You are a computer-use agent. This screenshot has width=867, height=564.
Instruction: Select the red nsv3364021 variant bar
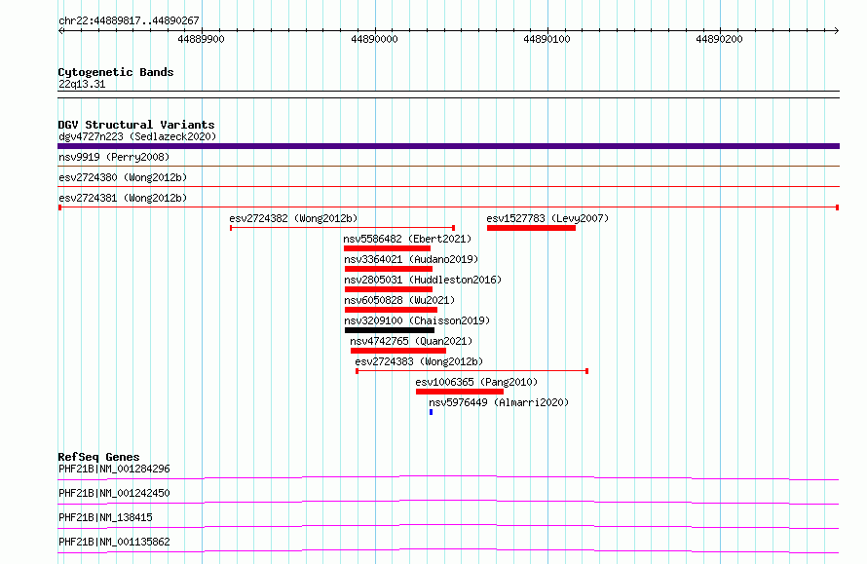389,269
